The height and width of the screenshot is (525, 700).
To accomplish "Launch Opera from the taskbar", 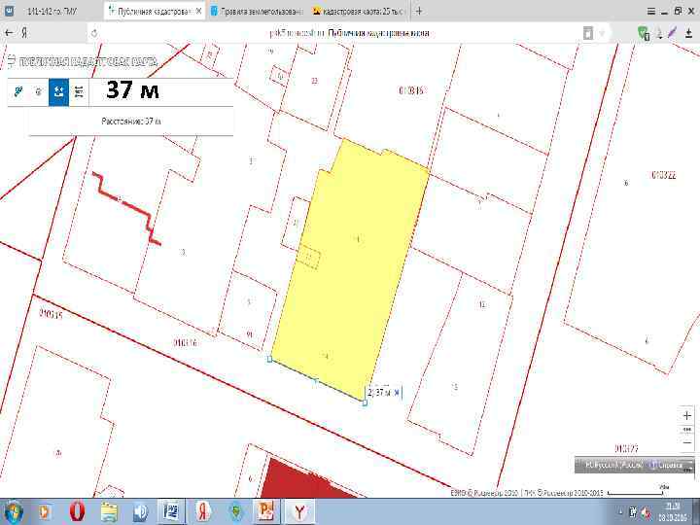I will click(77, 512).
